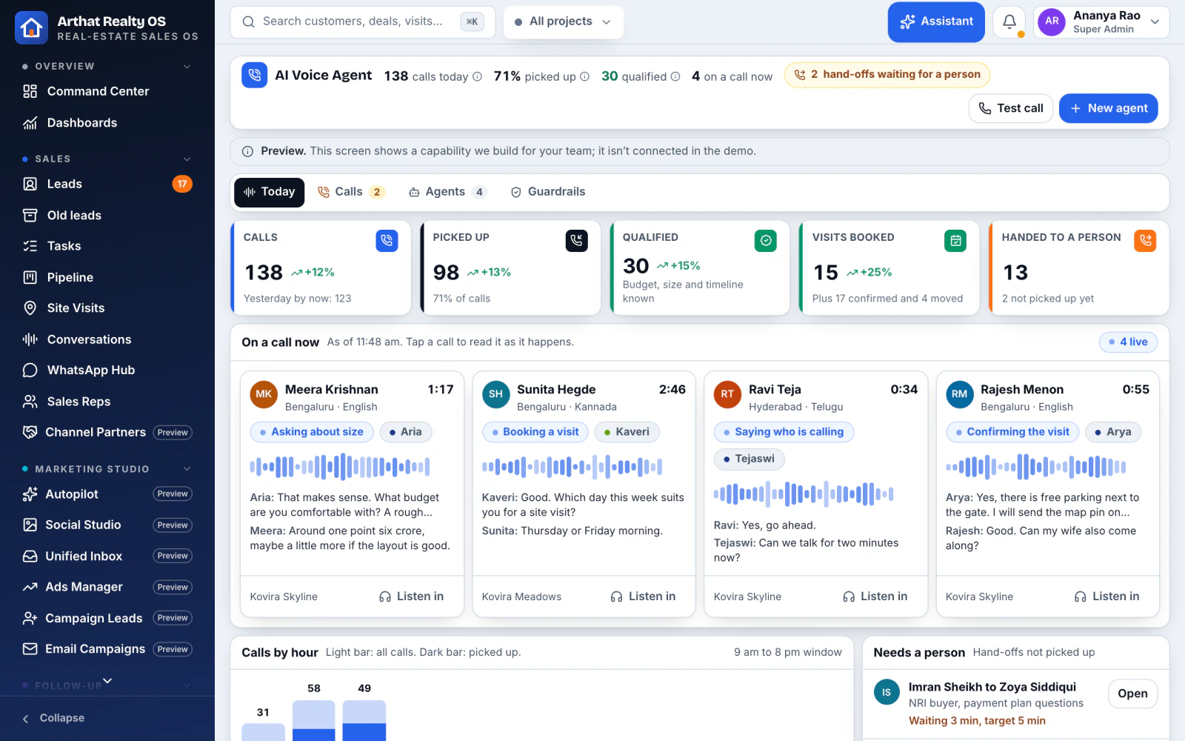Listen in on Ravi Teja's call
This screenshot has height=741, width=1185.
[875, 597]
